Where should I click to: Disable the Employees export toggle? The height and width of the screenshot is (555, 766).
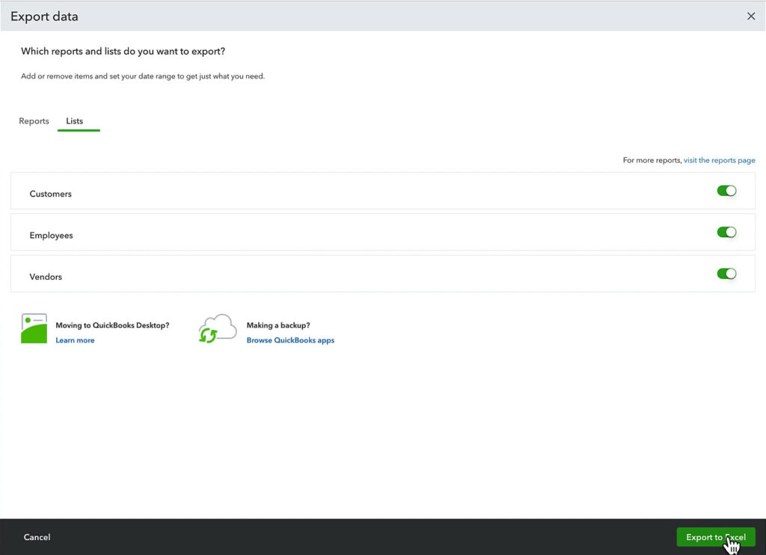pyautogui.click(x=726, y=232)
